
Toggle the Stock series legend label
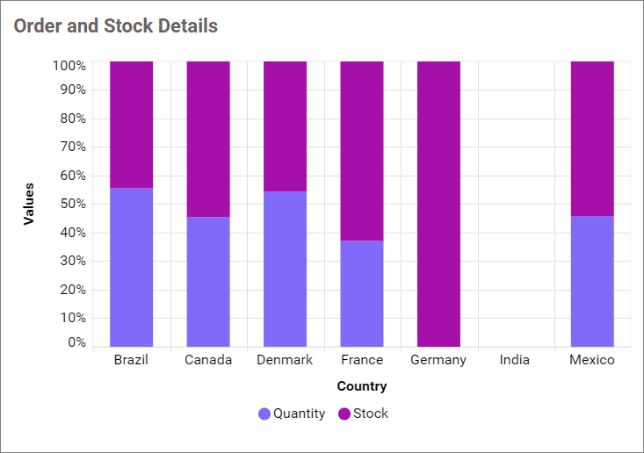pyautogui.click(x=371, y=413)
